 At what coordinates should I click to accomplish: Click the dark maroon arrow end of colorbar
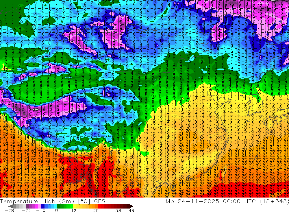tap(131, 206)
